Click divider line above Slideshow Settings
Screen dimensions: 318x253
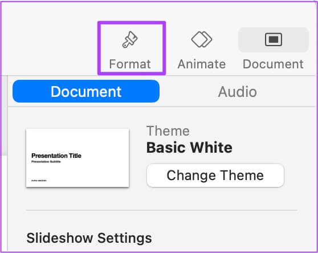click(162, 210)
